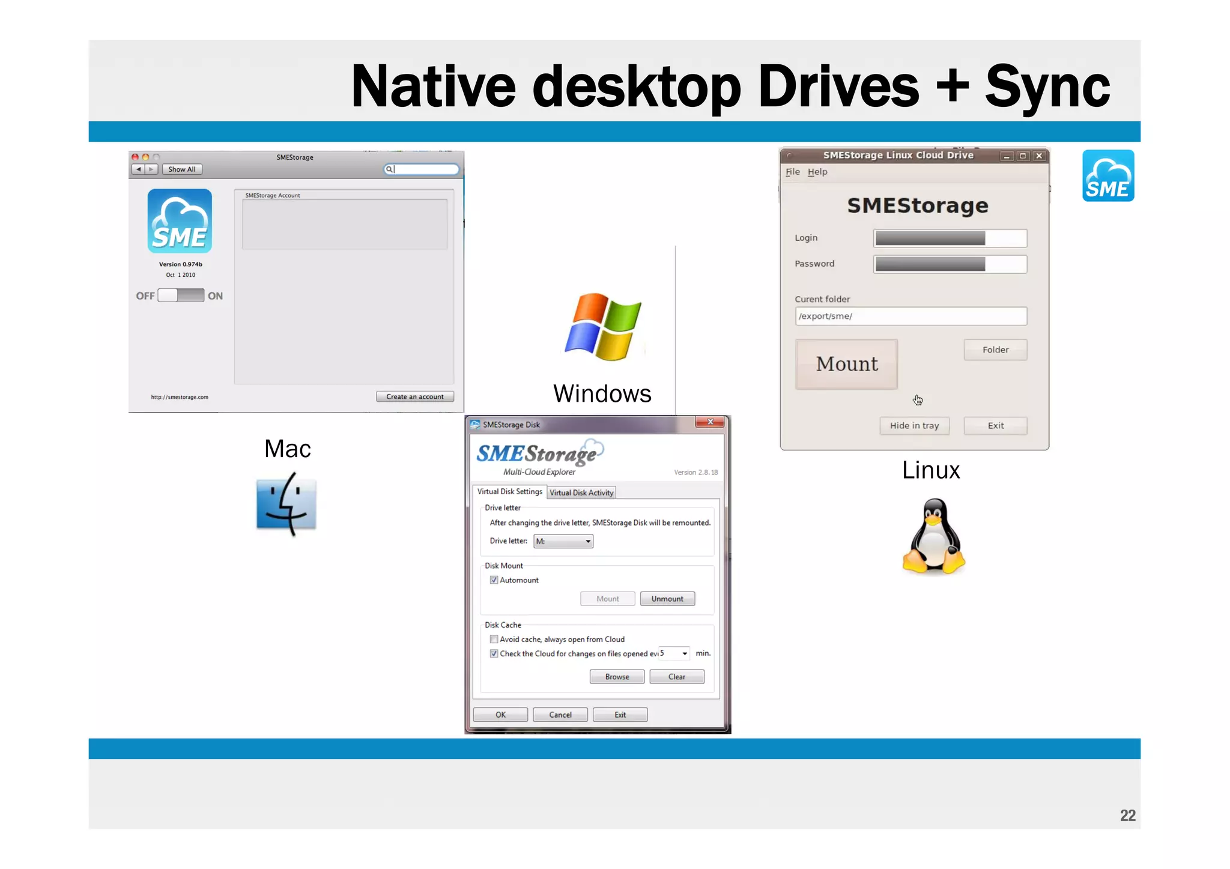
Task: Click the SME cloud logo in Mac window
Action: point(180,220)
